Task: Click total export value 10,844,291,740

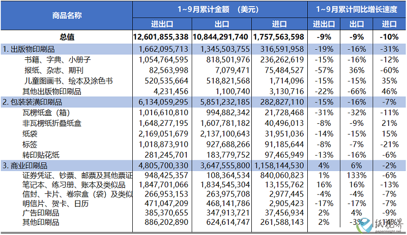Action: (x=220, y=37)
